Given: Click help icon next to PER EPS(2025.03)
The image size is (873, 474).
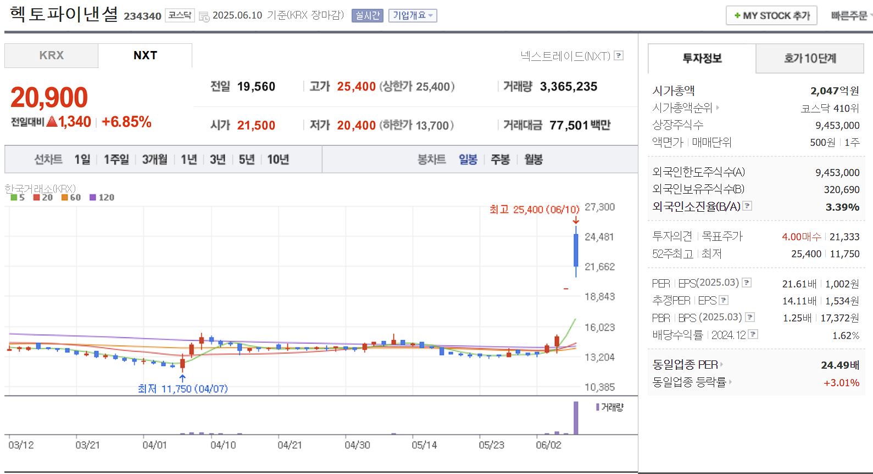Looking at the screenshot, I should tap(747, 283).
